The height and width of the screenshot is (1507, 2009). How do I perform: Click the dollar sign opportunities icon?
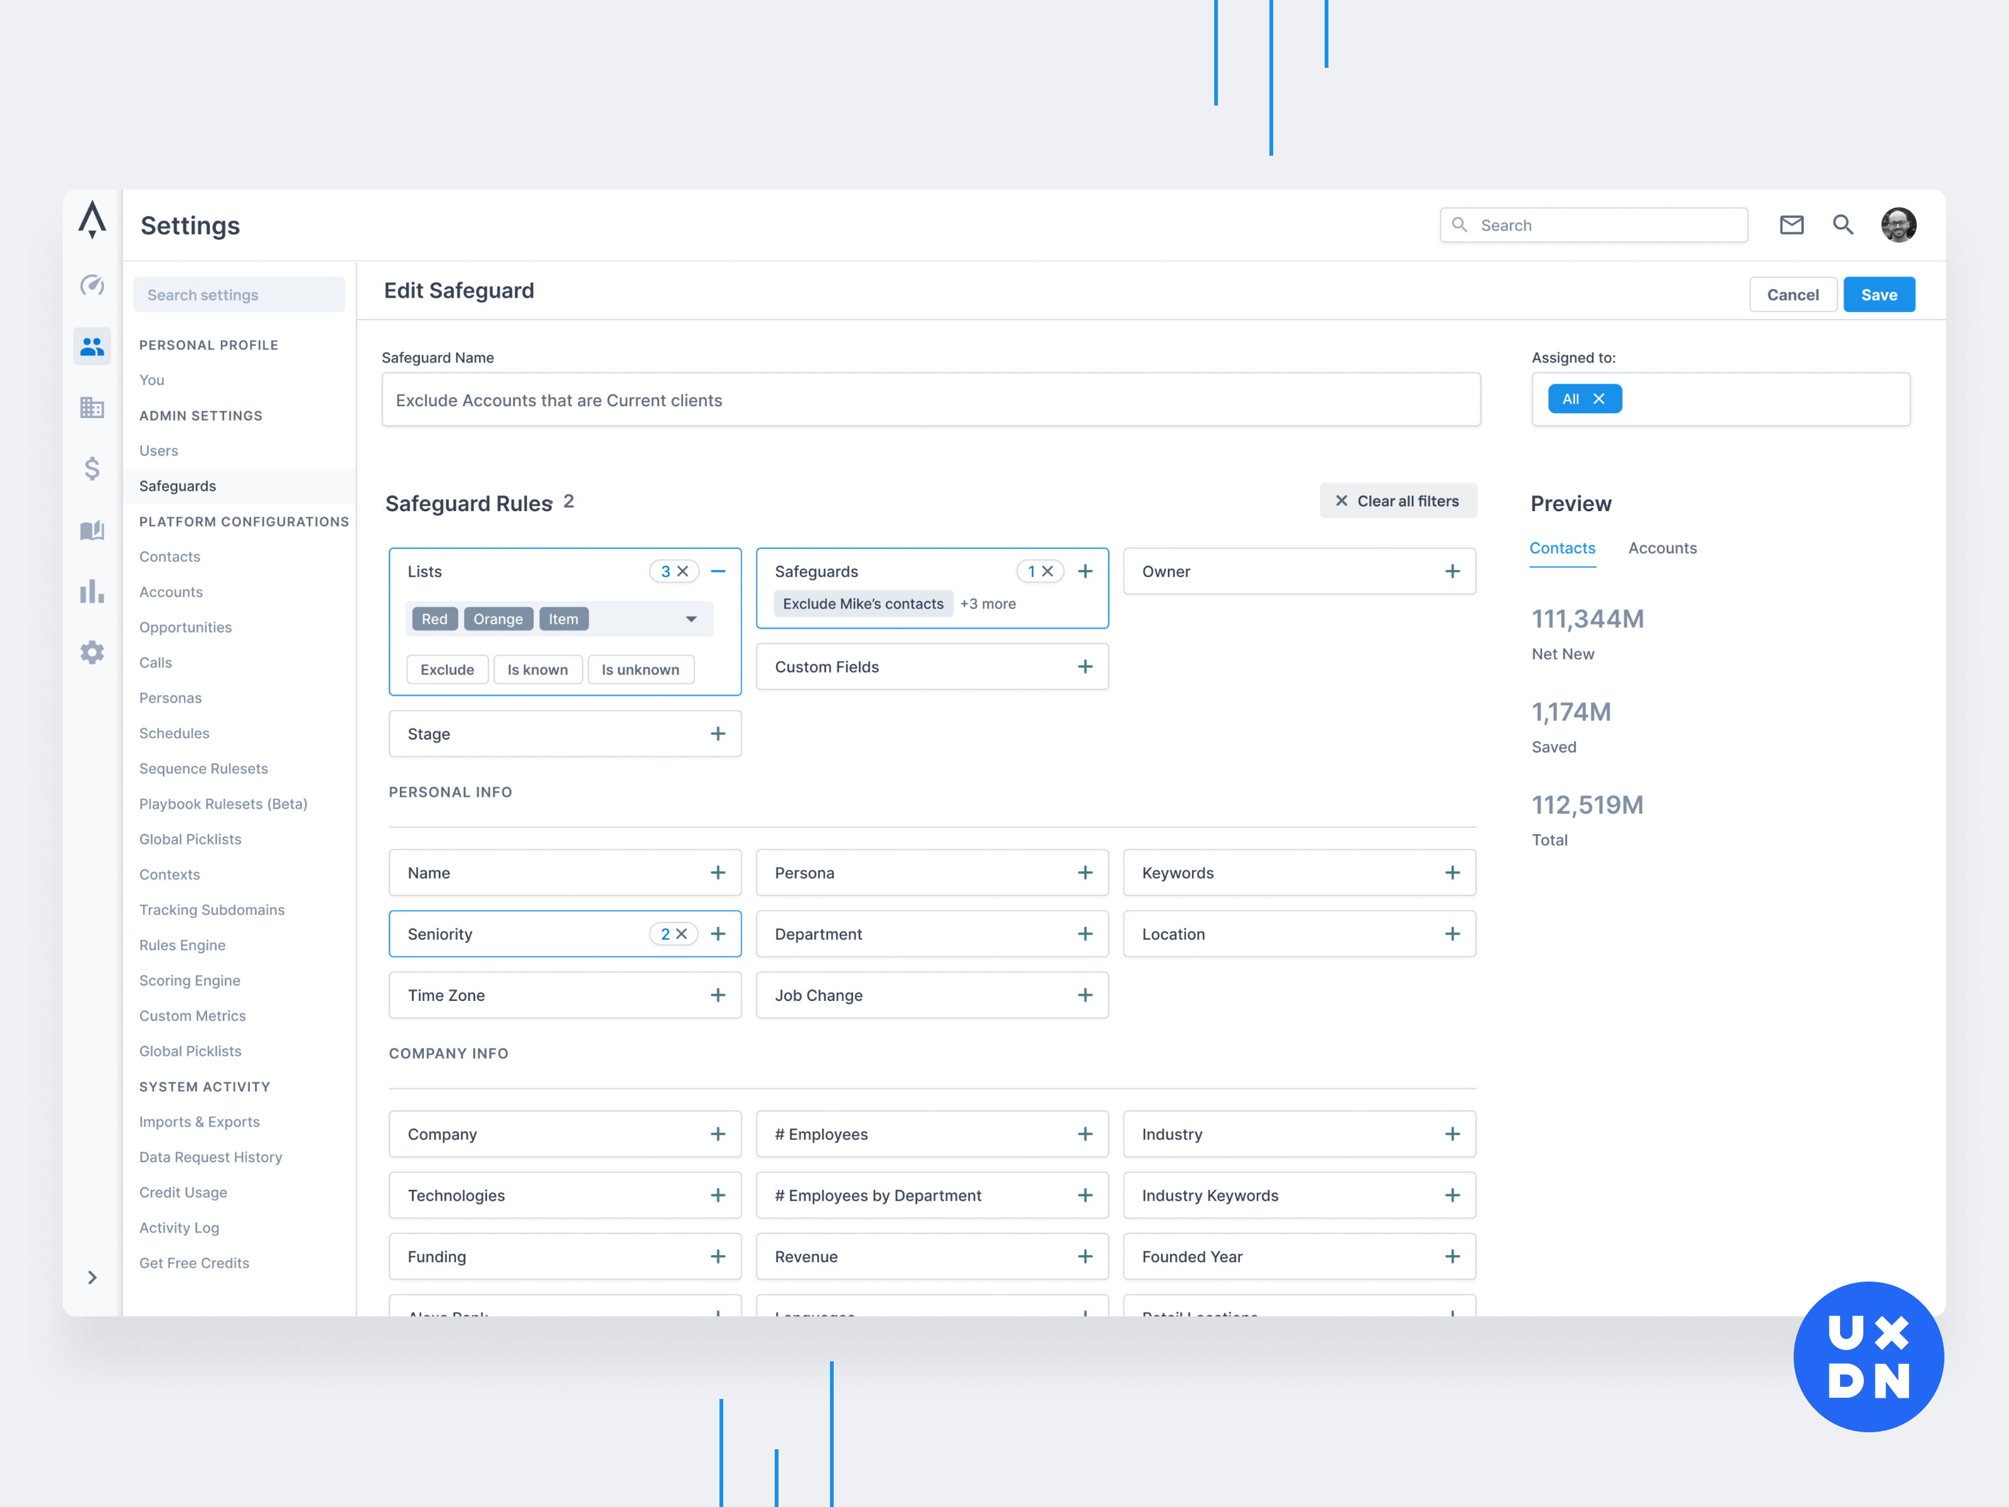pyautogui.click(x=92, y=468)
